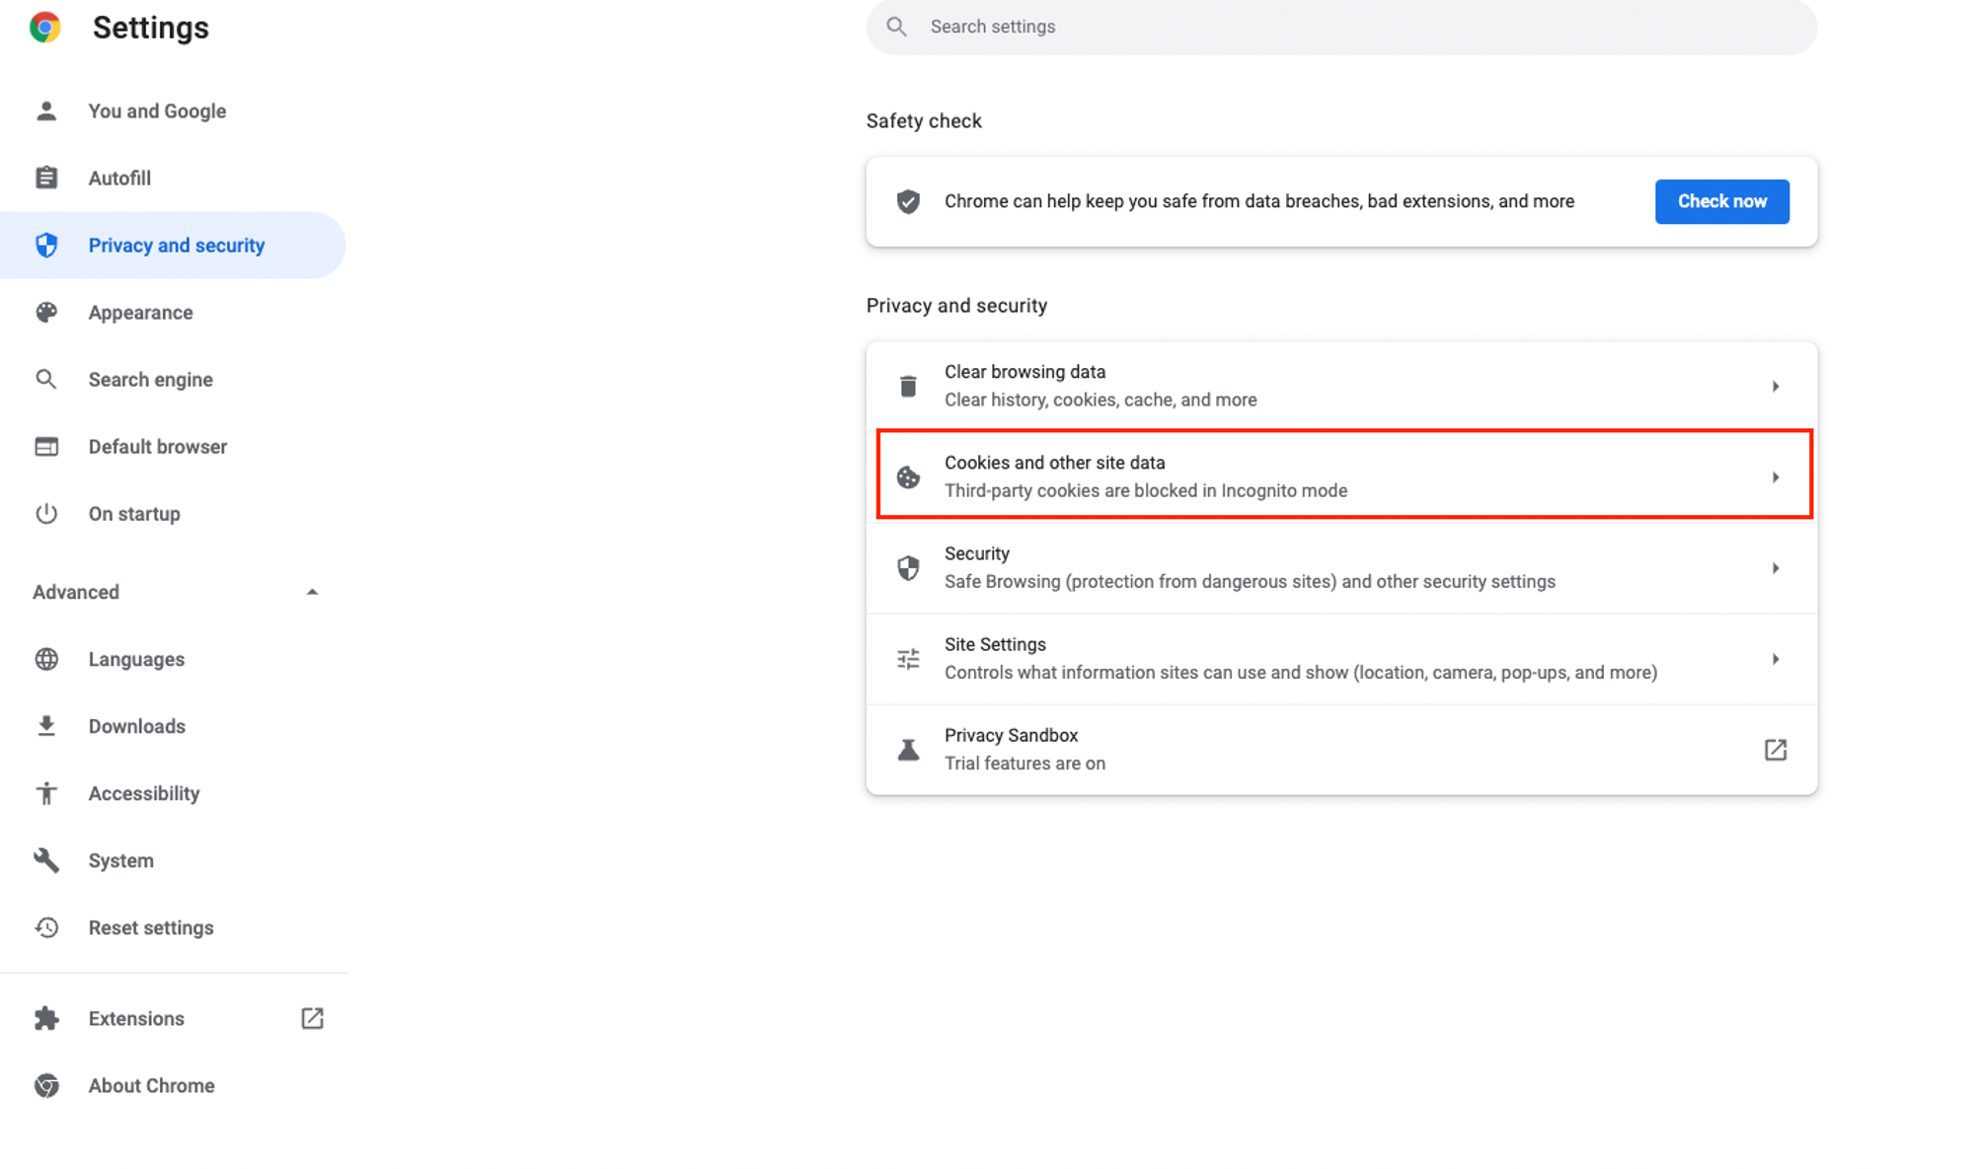This screenshot has width=1974, height=1169.
Task: Collapse the Advanced section arrow
Action: tap(312, 592)
